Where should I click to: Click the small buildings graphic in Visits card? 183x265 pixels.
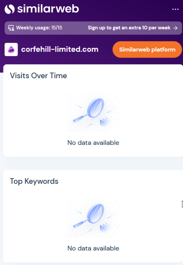pos(105,122)
